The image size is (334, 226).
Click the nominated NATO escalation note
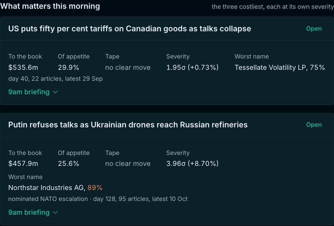[x=48, y=199]
